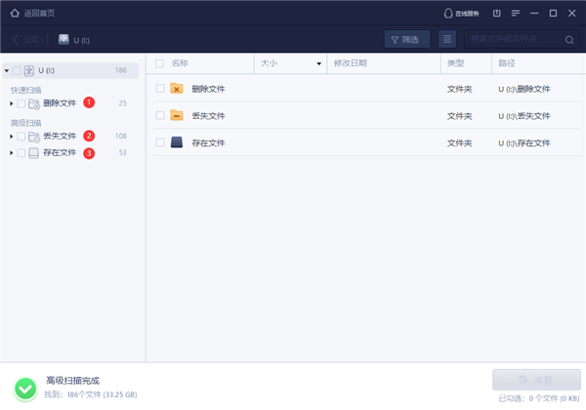Select 丢失文件 label in tree

60,136
